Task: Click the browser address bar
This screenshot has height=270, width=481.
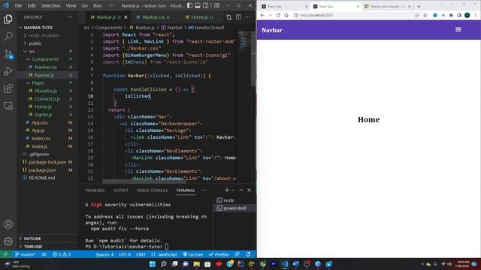Action: pos(352,15)
